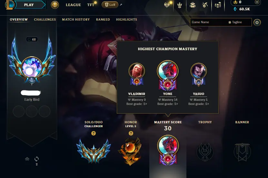Go to the Ranked tab

[x=103, y=19]
